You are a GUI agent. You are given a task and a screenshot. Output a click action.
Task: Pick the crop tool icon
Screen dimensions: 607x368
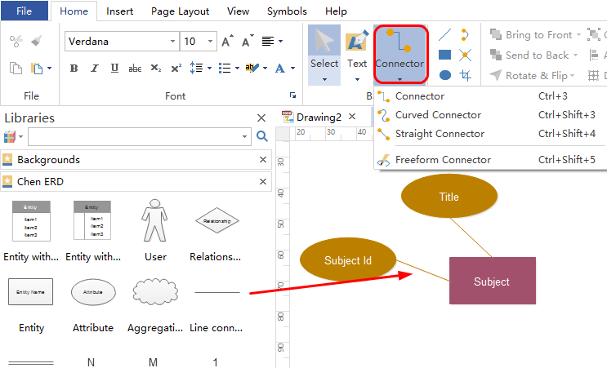(465, 75)
